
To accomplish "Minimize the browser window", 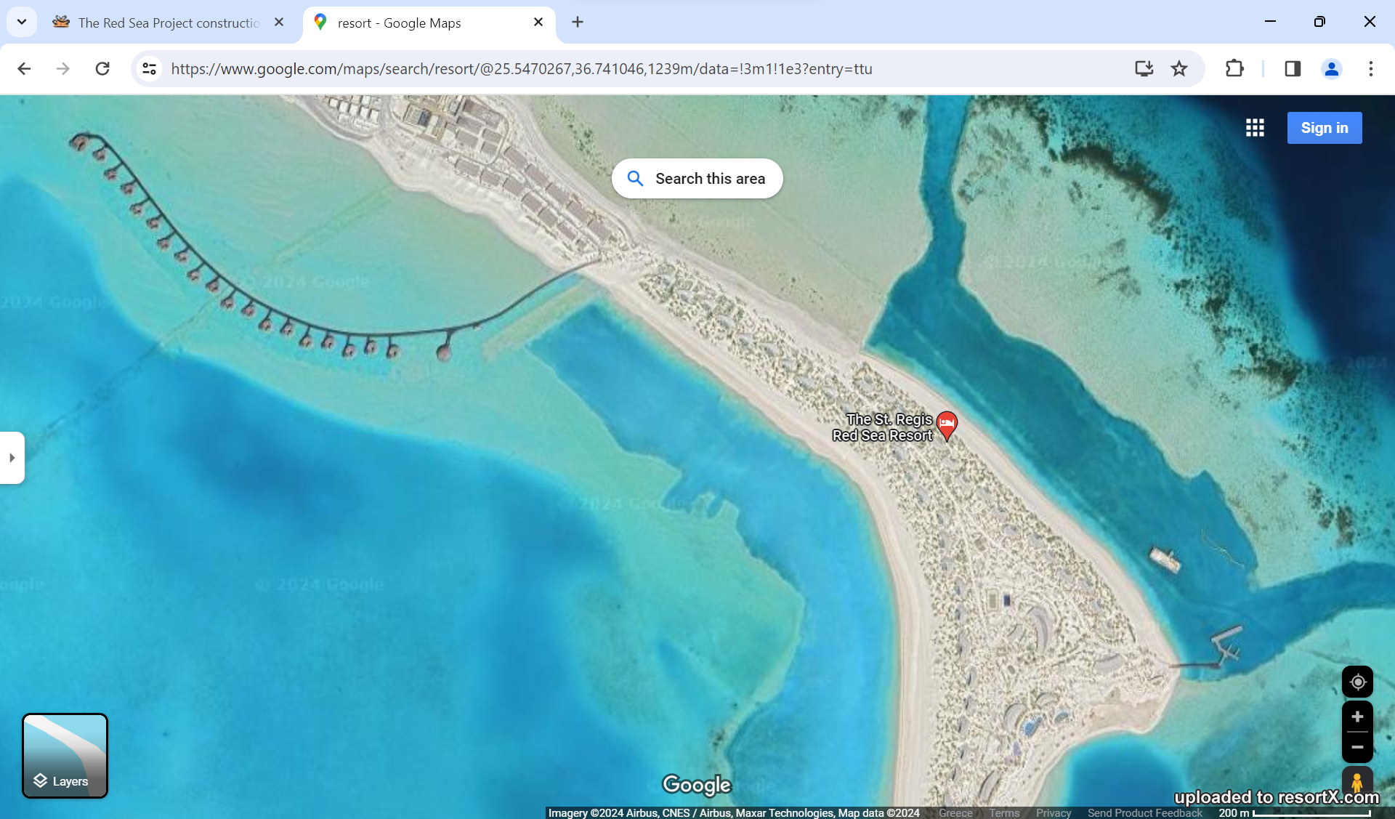I will pos(1270,22).
